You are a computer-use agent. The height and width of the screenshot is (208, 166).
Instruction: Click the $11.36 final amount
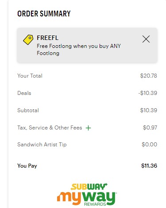[149, 166]
